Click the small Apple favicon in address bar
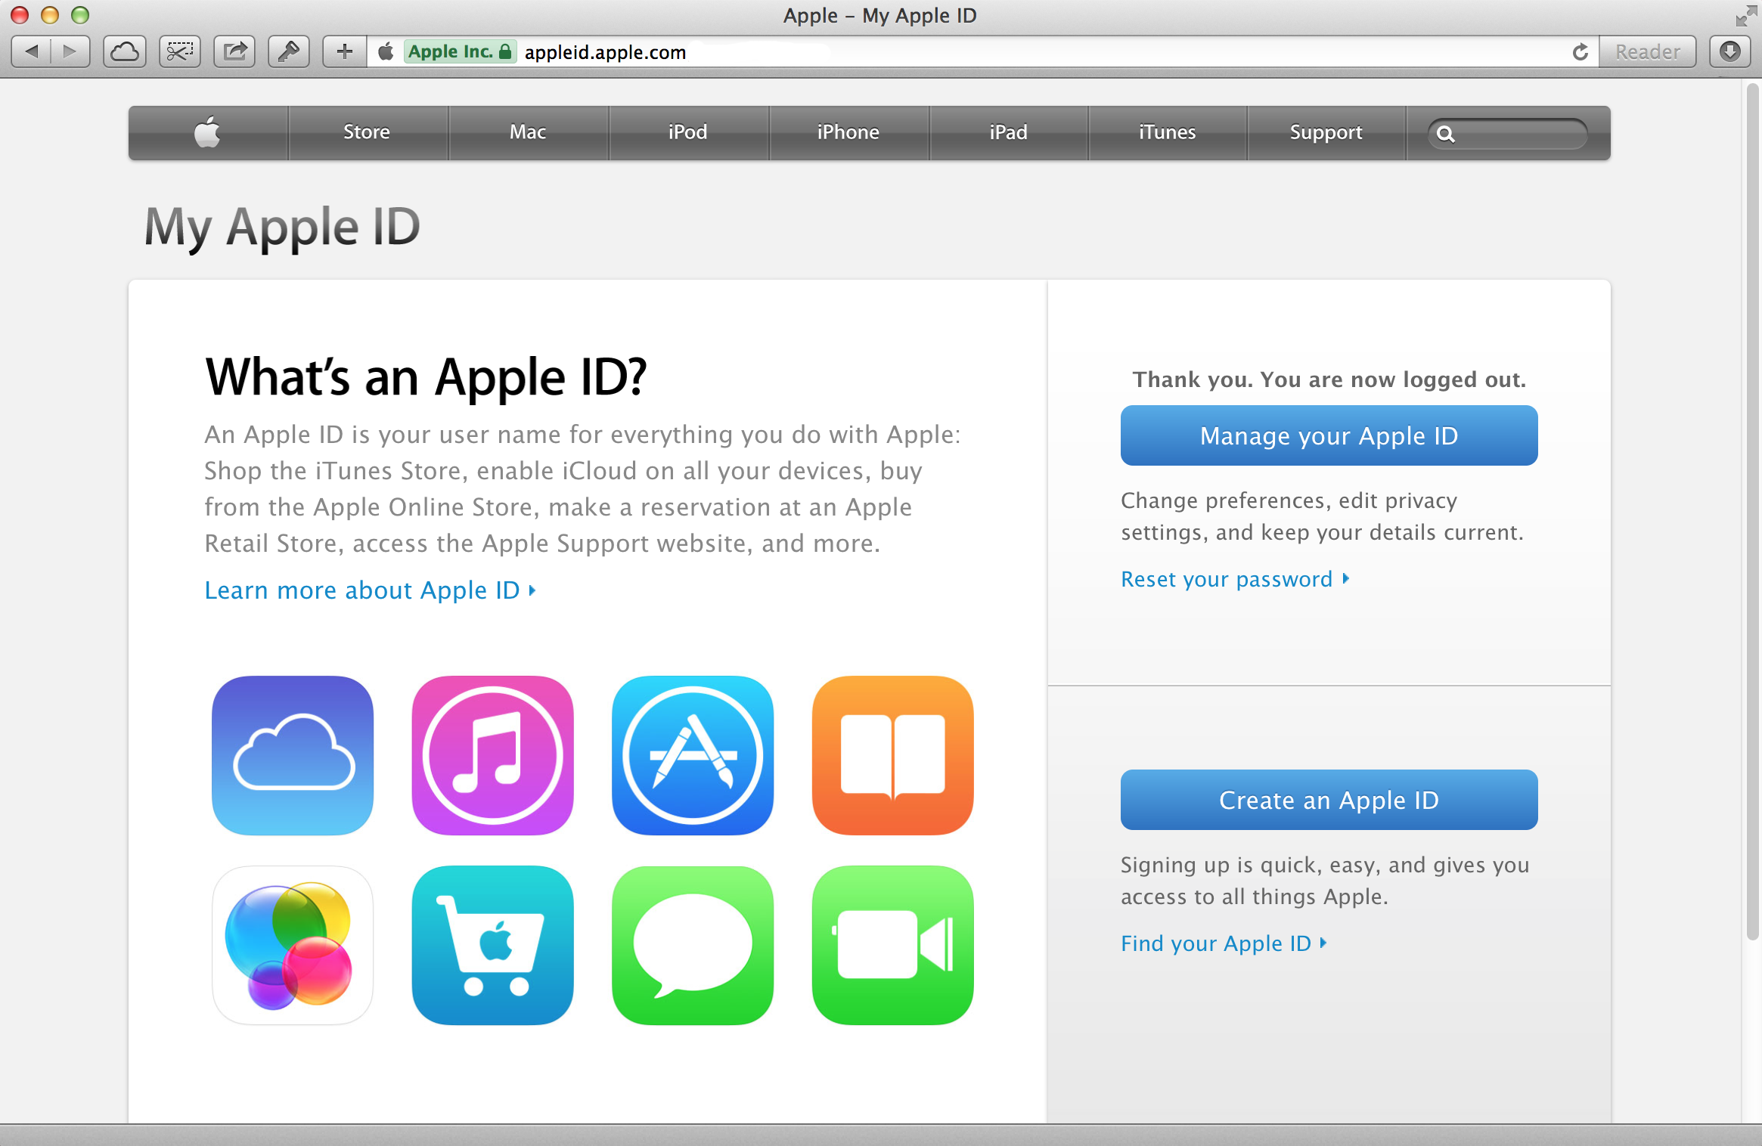1762x1146 pixels. tap(386, 51)
